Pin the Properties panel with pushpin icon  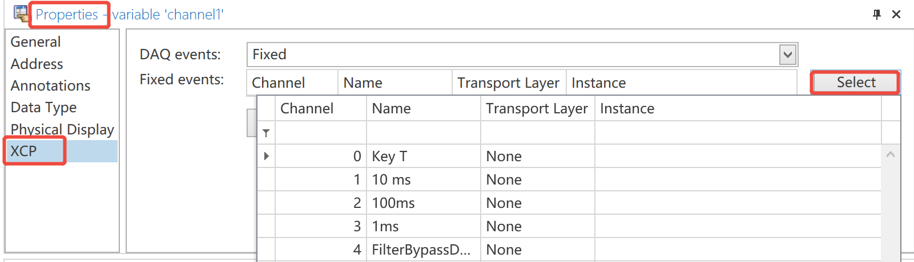coord(877,14)
